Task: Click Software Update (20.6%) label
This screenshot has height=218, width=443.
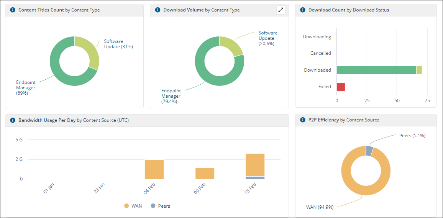Action: (268, 38)
